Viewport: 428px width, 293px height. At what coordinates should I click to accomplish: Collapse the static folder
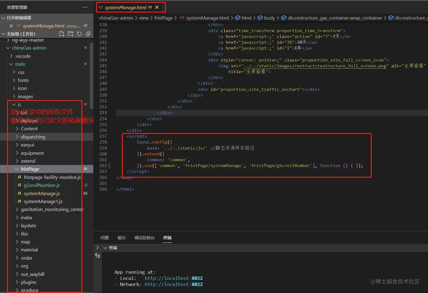point(11,64)
